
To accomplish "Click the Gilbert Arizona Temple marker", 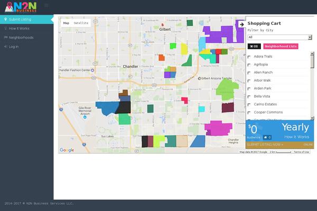I will coord(199,79).
